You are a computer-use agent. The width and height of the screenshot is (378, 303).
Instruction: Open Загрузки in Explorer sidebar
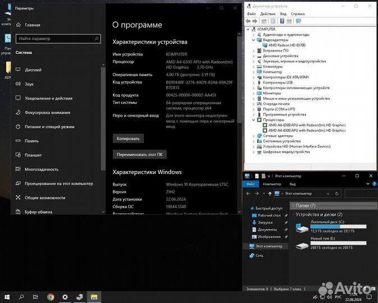point(262,222)
